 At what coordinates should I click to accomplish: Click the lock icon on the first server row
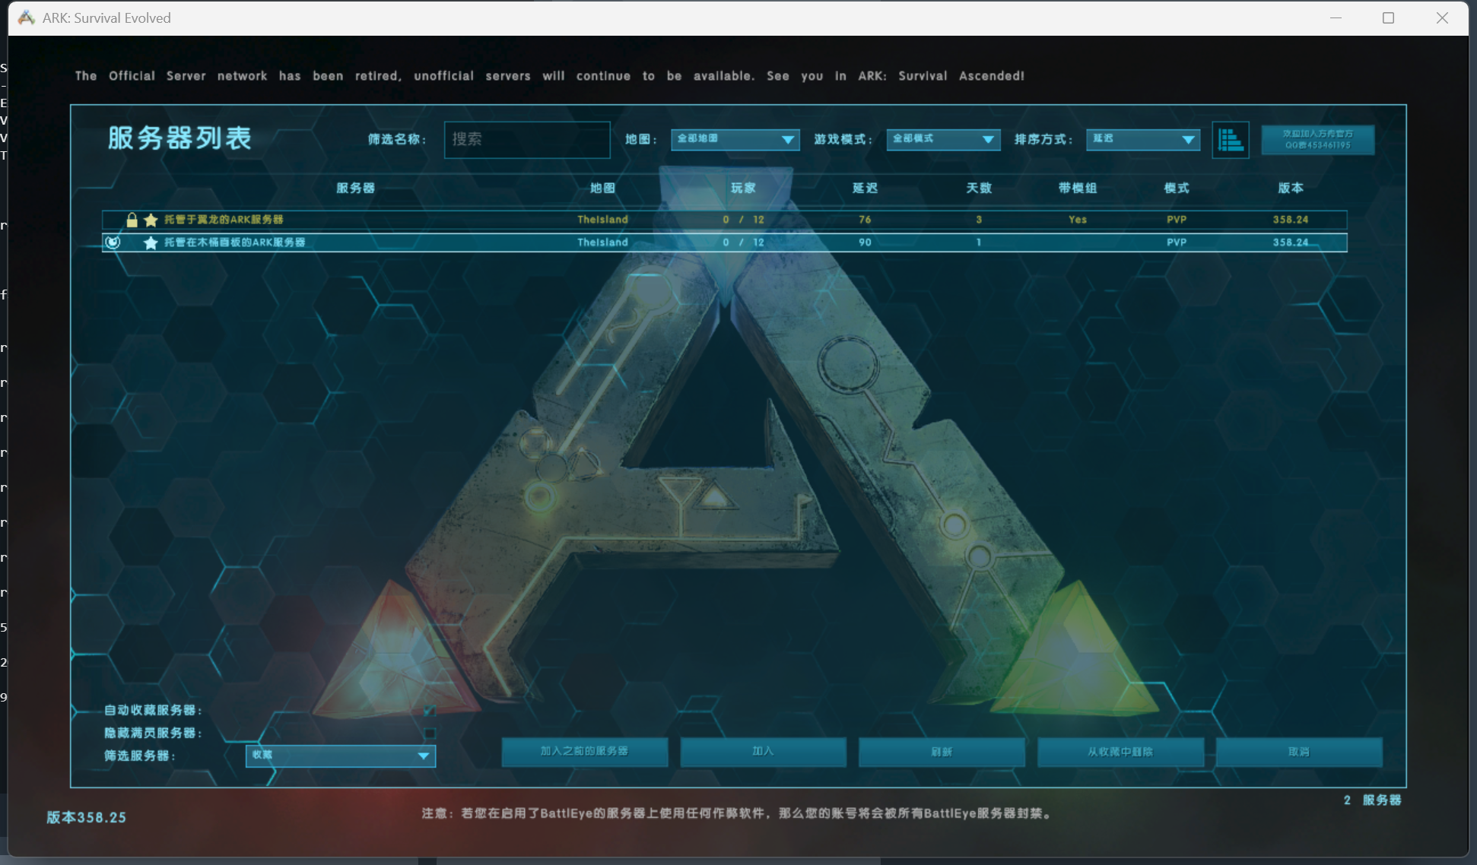click(x=132, y=220)
